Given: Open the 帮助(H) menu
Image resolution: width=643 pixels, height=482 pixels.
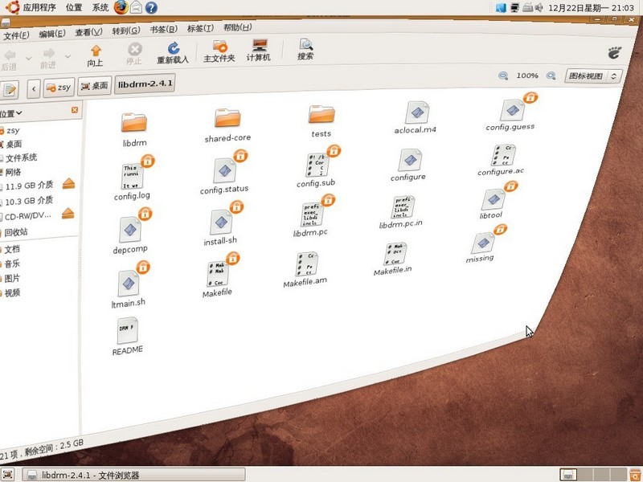Looking at the screenshot, I should [x=237, y=27].
